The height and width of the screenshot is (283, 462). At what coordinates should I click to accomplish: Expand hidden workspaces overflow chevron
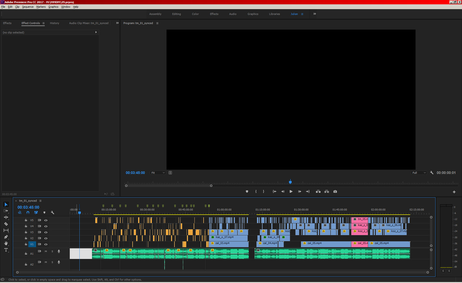[314, 14]
